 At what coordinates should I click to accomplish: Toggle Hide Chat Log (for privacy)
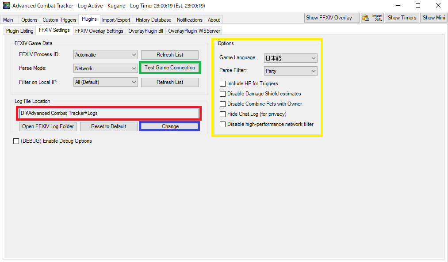223,114
